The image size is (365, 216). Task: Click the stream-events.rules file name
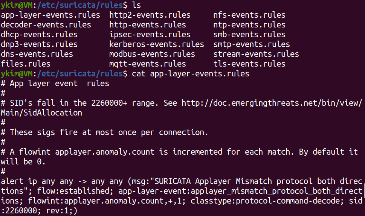[x=256, y=54]
